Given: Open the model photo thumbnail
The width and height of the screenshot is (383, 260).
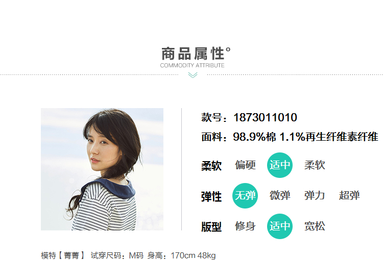Looking at the screenshot, I should 102,169.
